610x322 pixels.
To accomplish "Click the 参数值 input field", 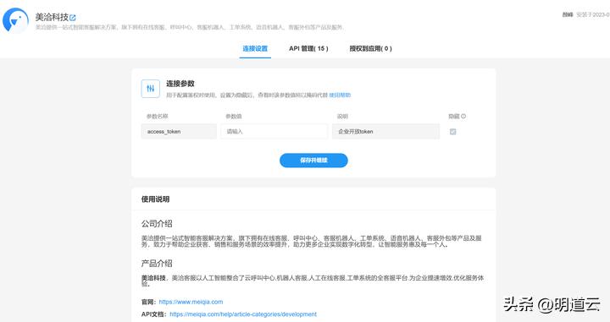I will coord(274,132).
